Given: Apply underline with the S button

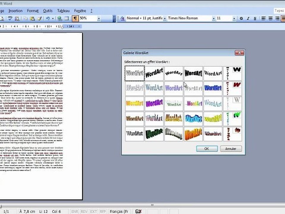Looking at the screenshot, I should [x=255, y=18].
